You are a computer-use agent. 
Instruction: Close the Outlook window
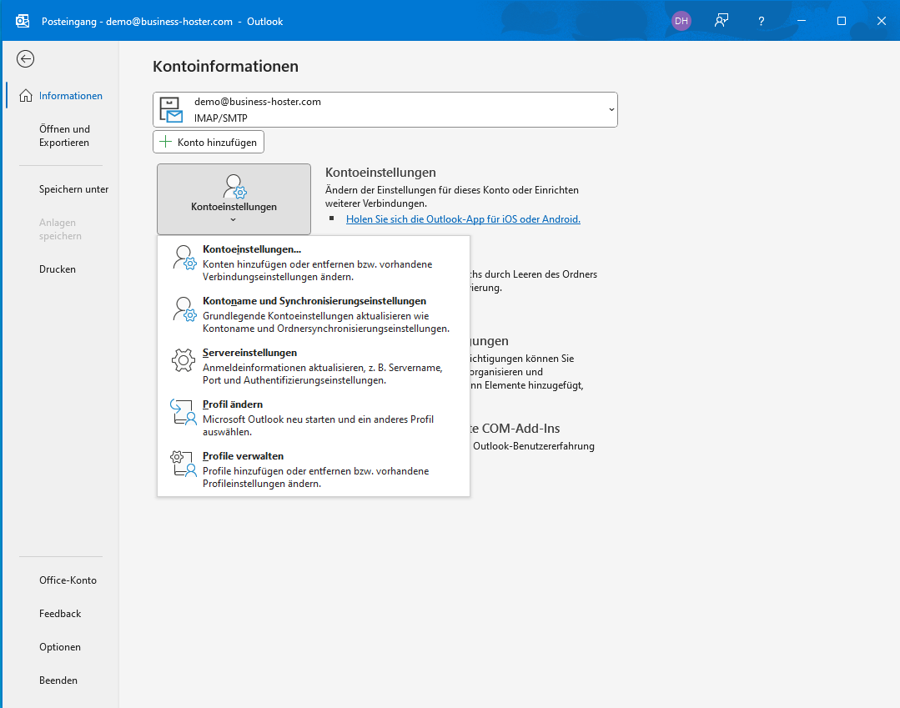(x=882, y=21)
